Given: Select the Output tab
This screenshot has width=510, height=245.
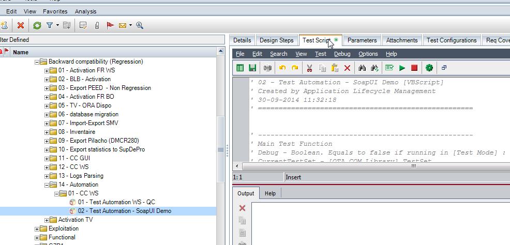Looking at the screenshot, I should click(246, 193).
